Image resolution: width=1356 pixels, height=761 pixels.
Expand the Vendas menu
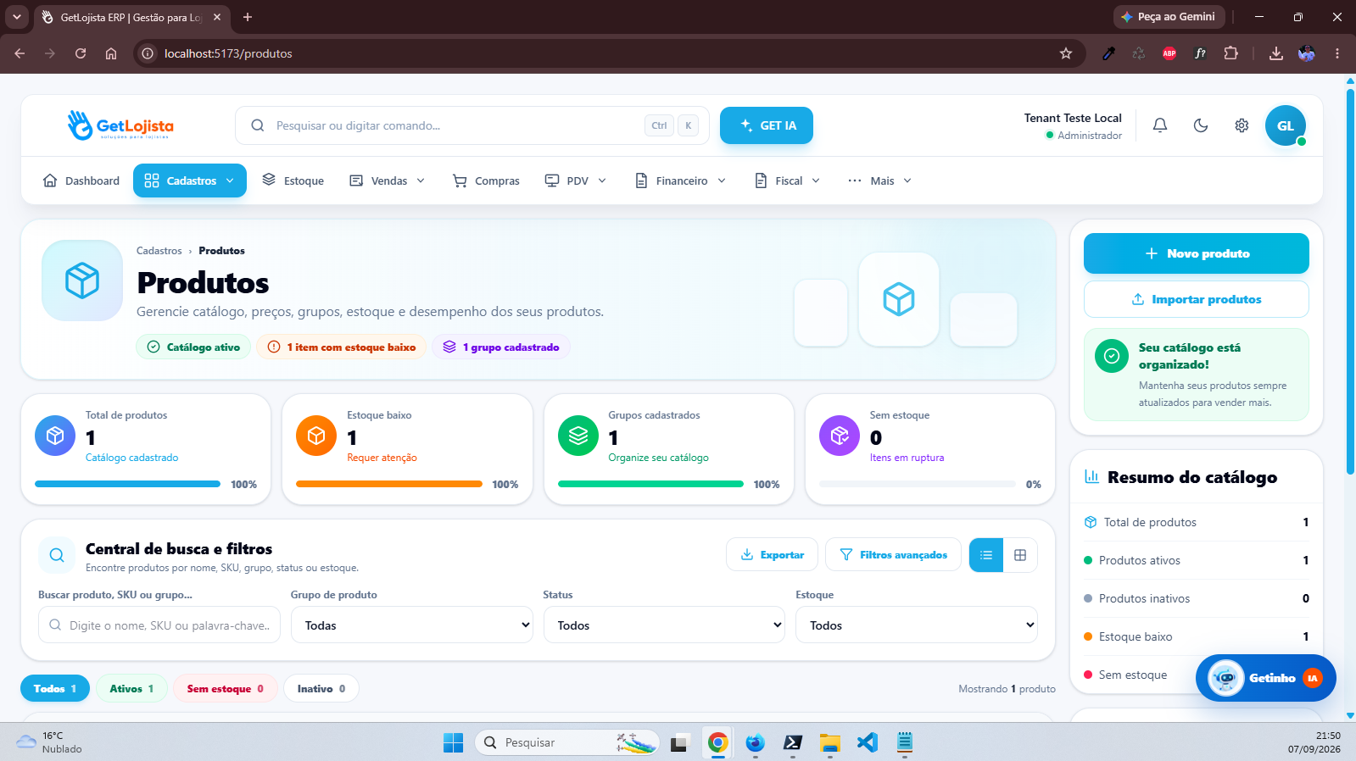click(388, 181)
